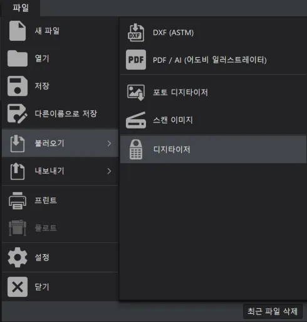
Task: Click the save-as icon with pencil
Action: [x=18, y=114]
